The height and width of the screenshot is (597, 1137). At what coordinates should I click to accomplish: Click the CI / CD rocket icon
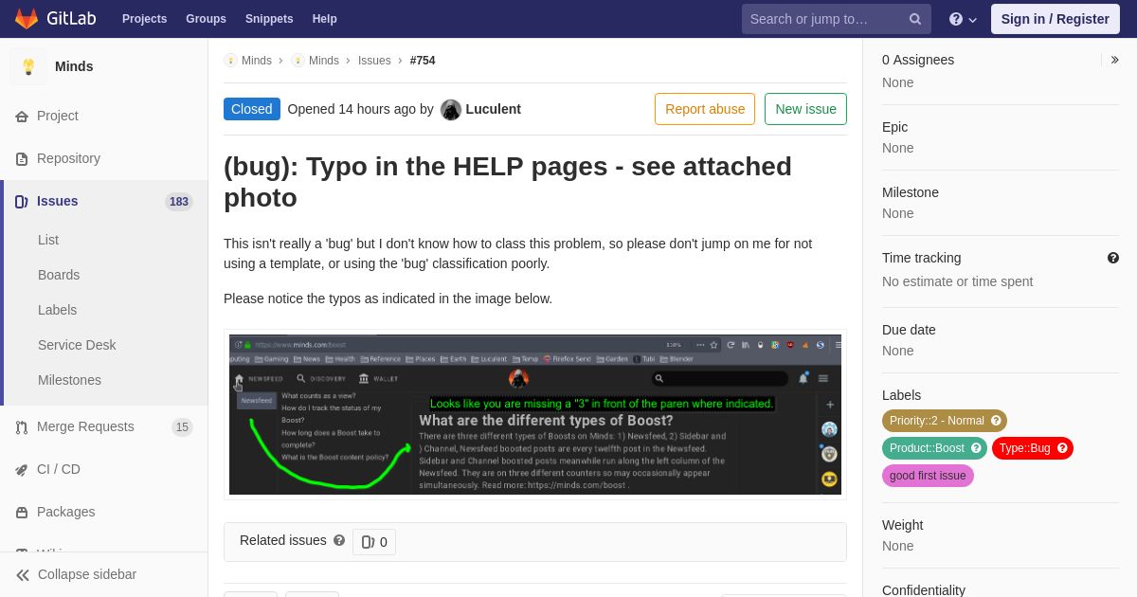[x=22, y=470]
